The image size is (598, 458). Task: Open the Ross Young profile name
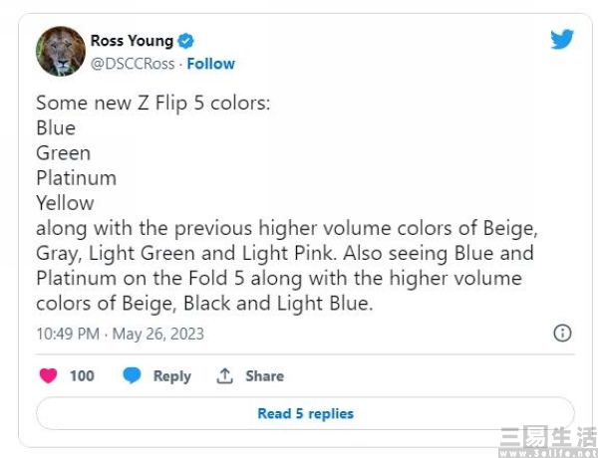pyautogui.click(x=132, y=41)
